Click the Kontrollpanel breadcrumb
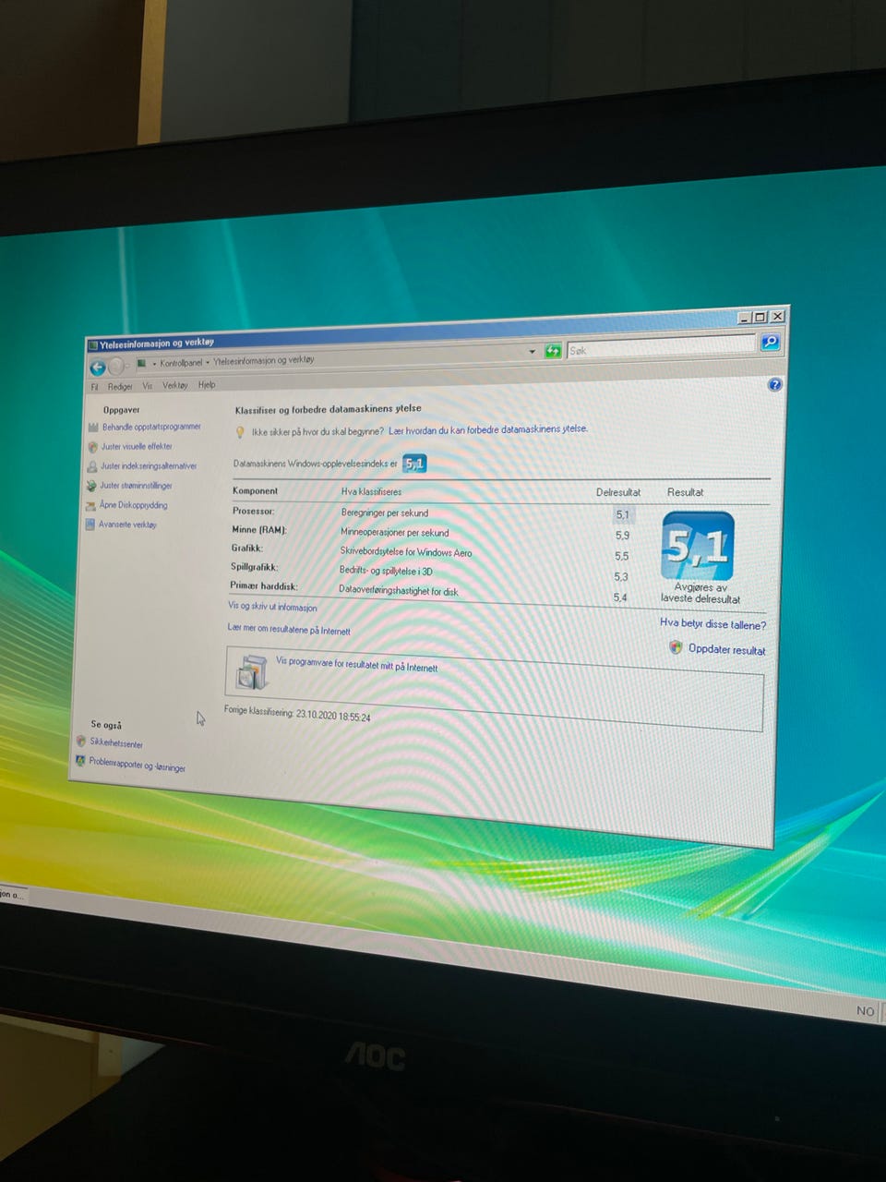Viewport: 886px width, 1182px height. (x=181, y=363)
